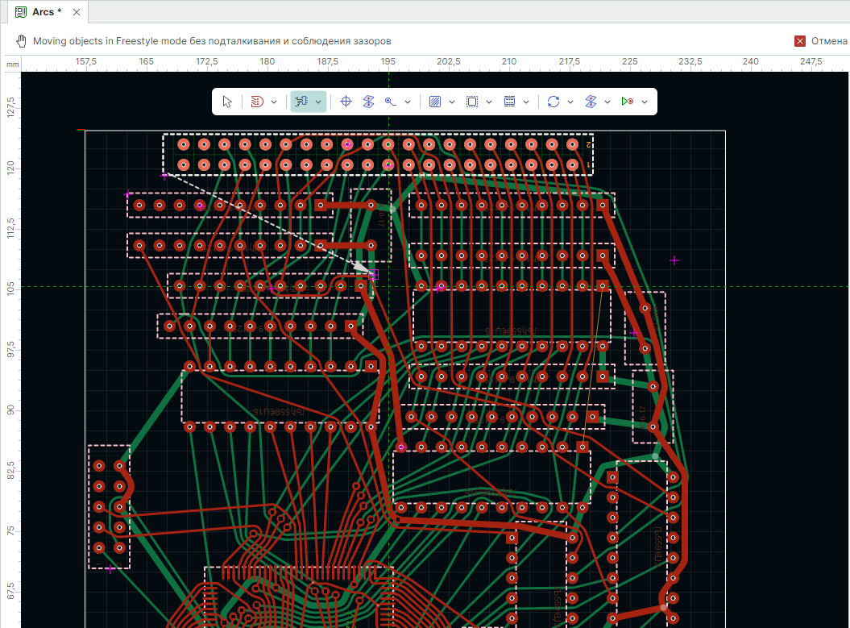Open dropdown next to refresh icon

coord(570,102)
